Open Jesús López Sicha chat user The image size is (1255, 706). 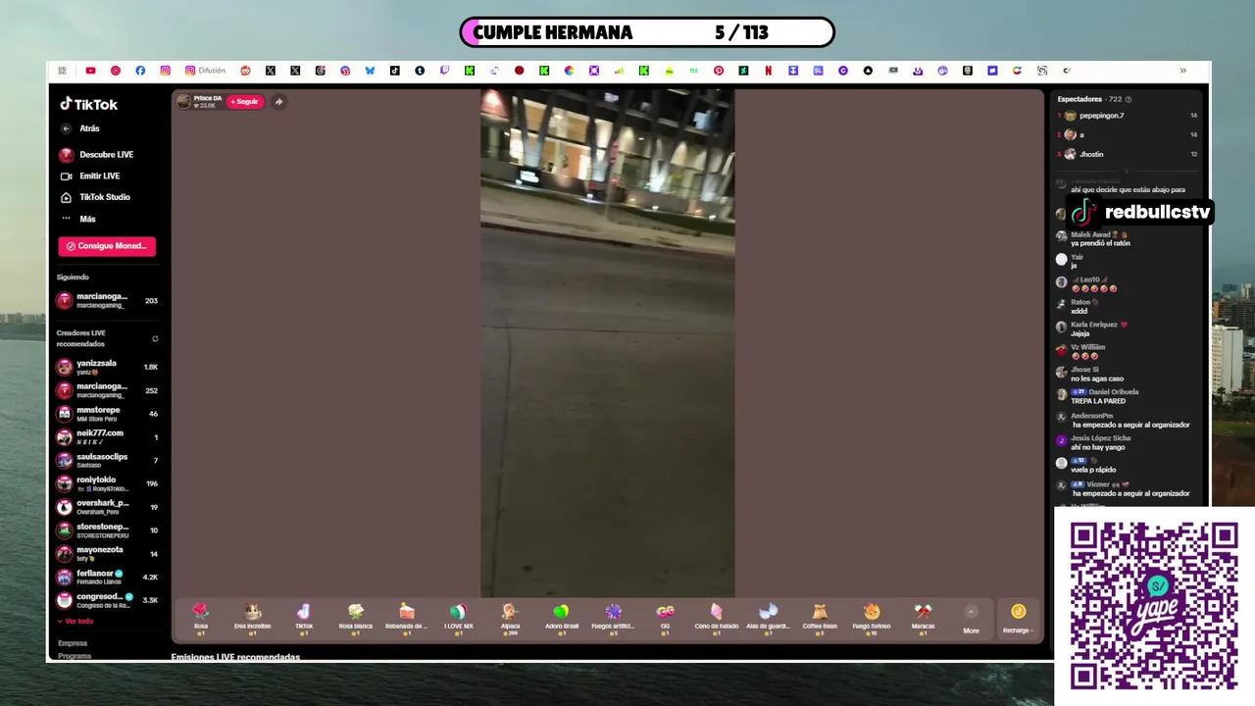pos(1101,438)
